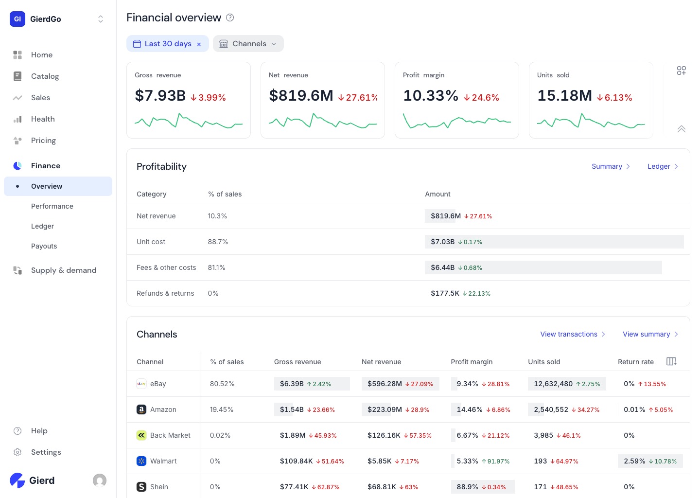Click Amazon's $1.54B gross revenue cell
Image resolution: width=700 pixels, height=498 pixels.
click(x=307, y=409)
